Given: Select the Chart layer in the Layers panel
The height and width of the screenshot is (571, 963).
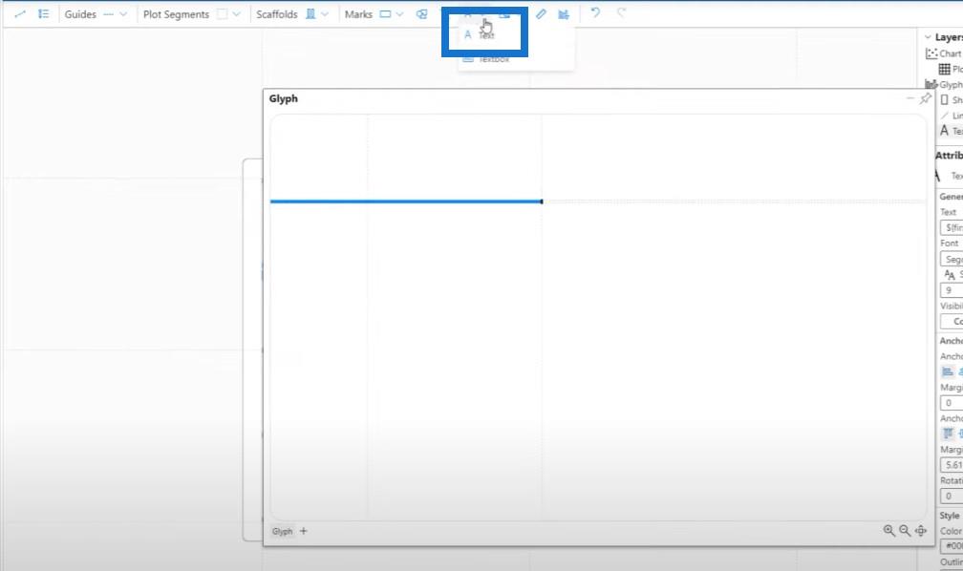Looking at the screenshot, I should tap(944, 53).
